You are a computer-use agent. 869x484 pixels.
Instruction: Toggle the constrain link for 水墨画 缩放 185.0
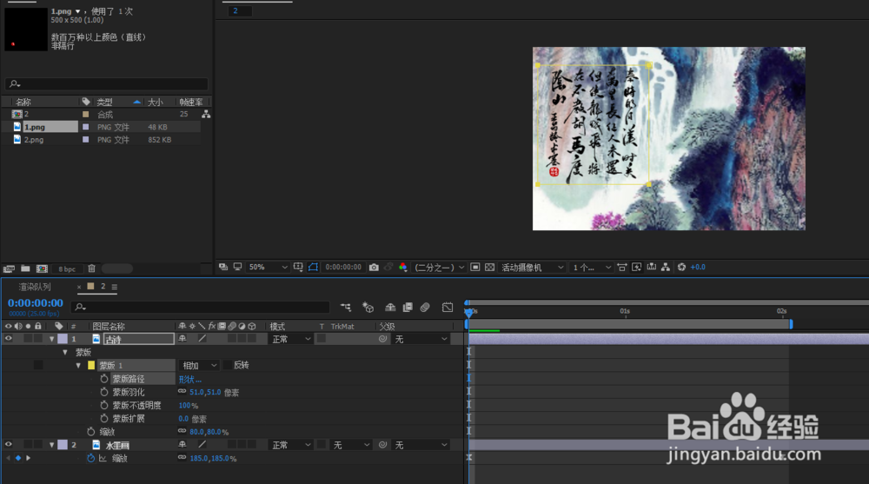(182, 458)
